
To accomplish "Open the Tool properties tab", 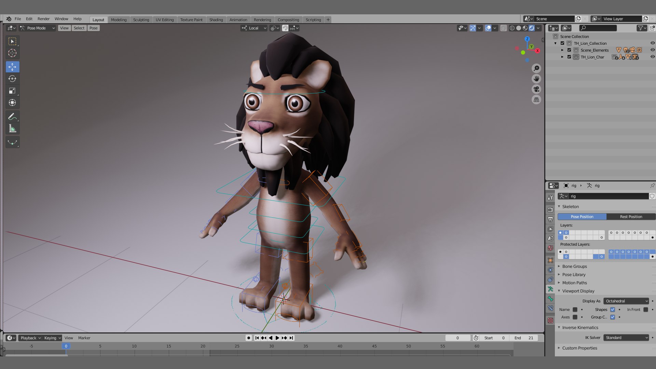I will tap(550, 197).
